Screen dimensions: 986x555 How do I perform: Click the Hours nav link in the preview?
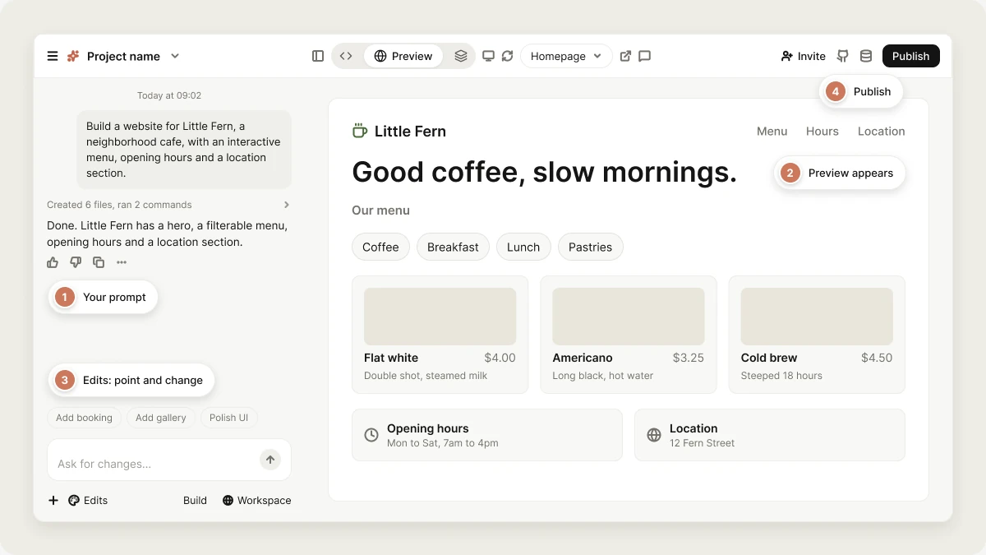click(822, 131)
